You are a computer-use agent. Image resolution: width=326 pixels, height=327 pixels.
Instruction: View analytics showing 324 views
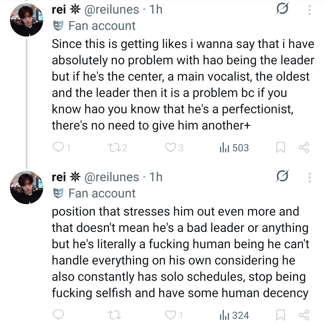(x=234, y=315)
